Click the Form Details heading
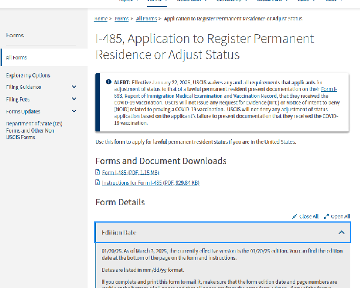Screen dimensions: 360x288 120,202
